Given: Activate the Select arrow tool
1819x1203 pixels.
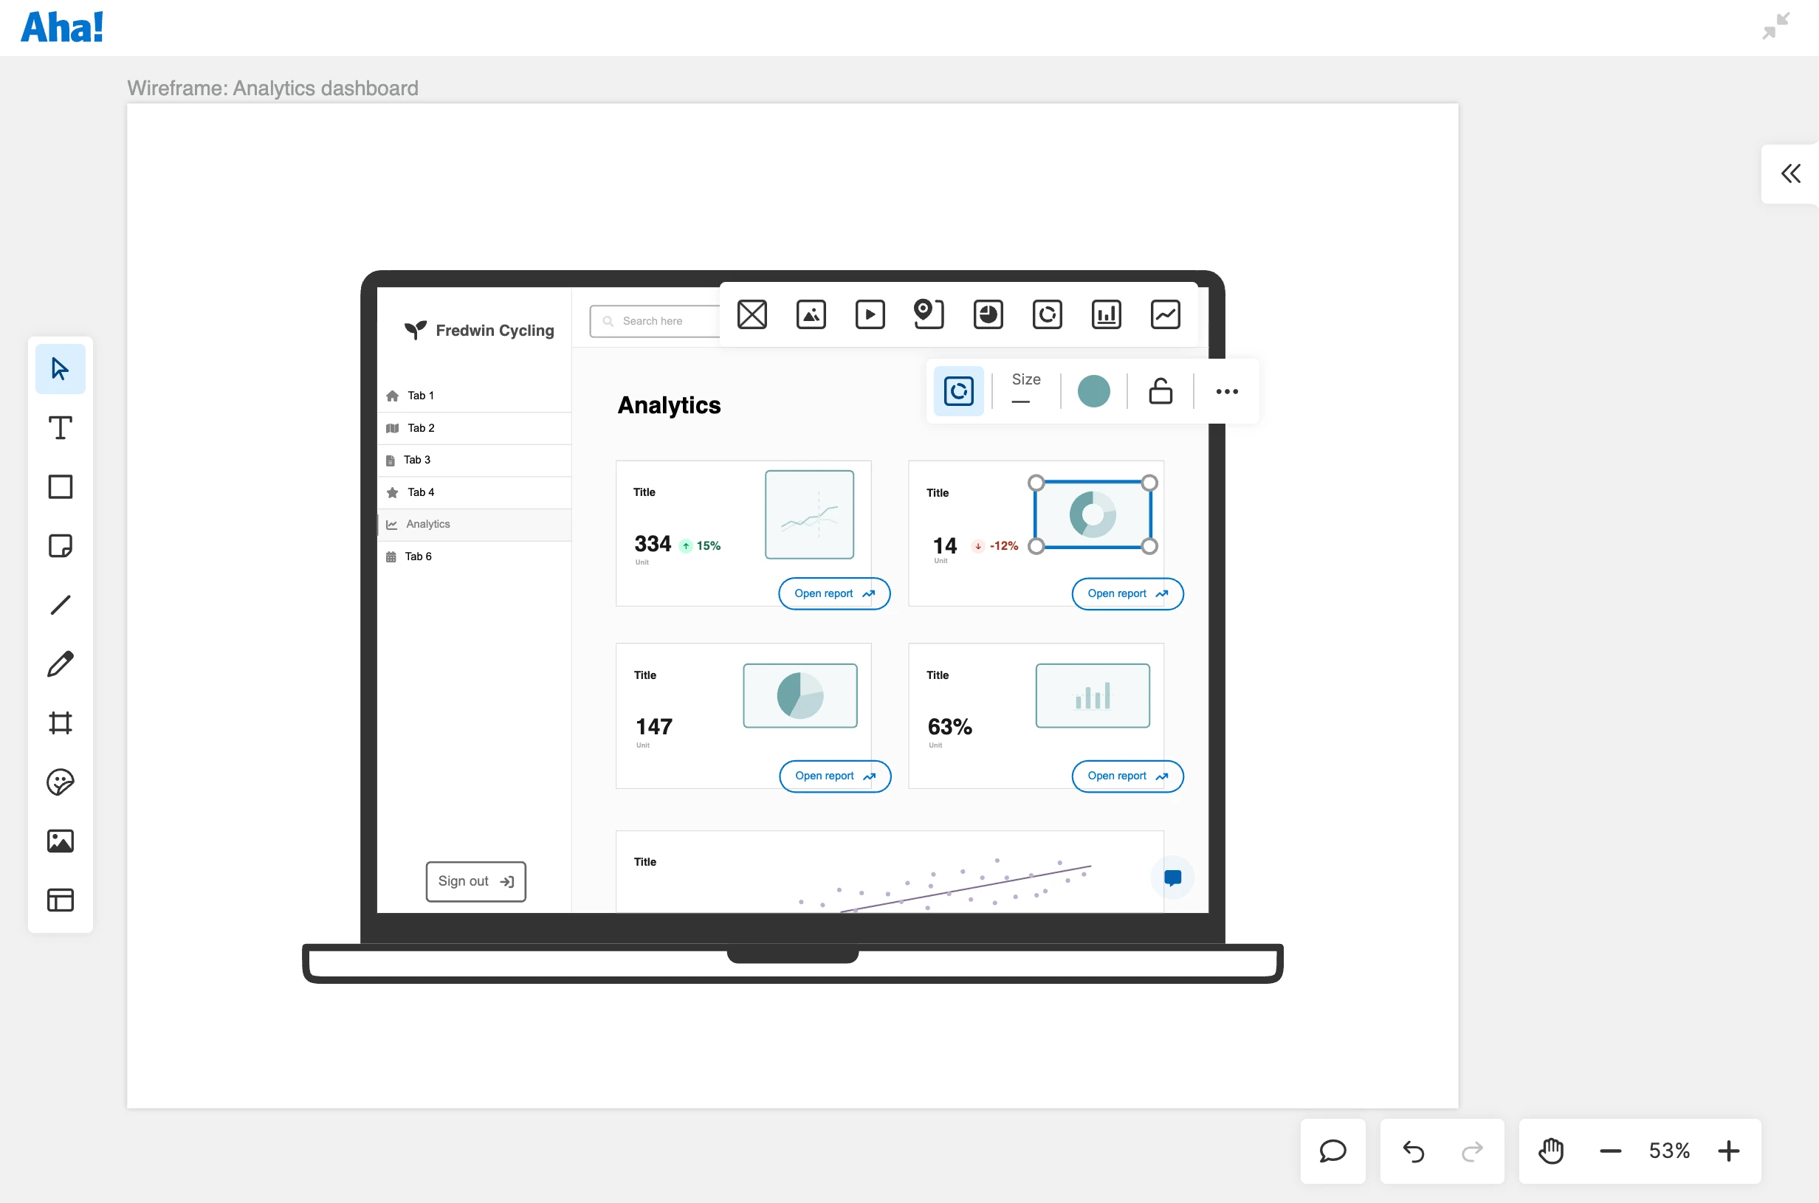Looking at the screenshot, I should 60,369.
